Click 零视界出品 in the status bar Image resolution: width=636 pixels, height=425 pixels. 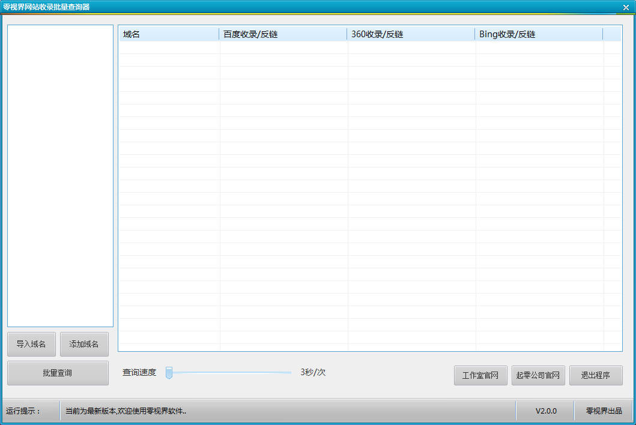604,411
